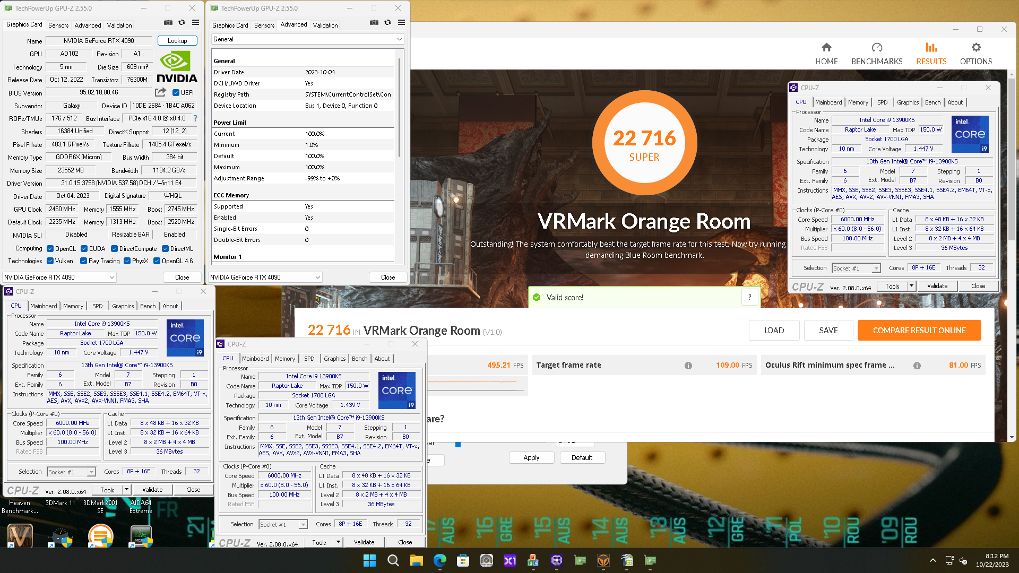Screen dimensions: 1019x573
Task: Toggle CUDA checkbox
Action: (x=84, y=249)
